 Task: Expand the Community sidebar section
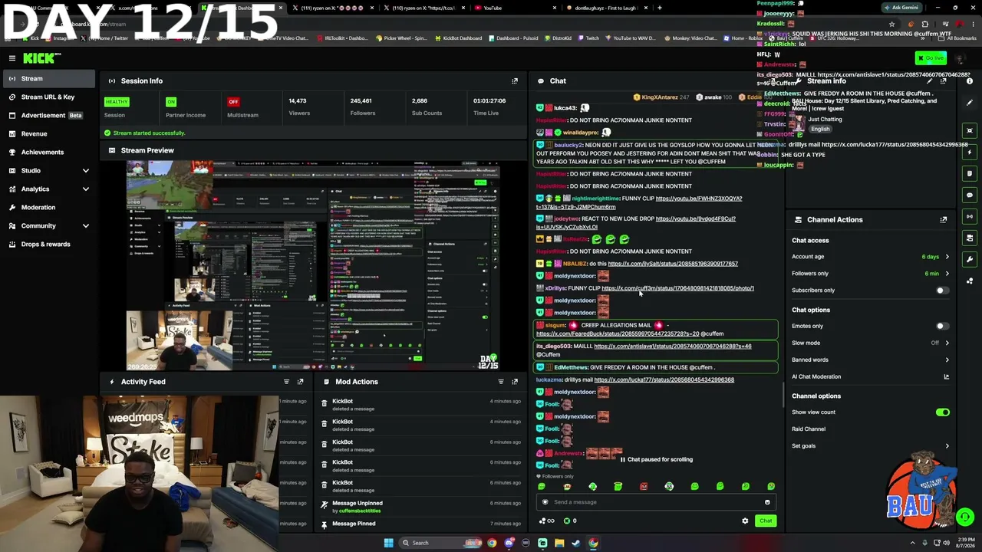[85, 225]
